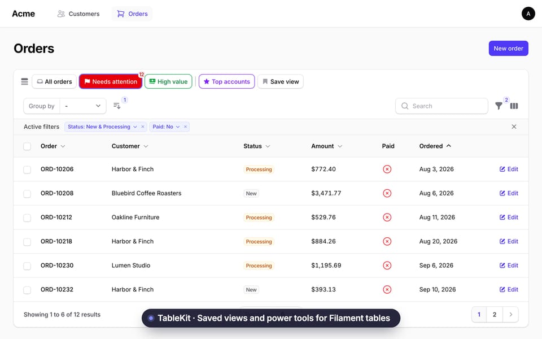Click the $3,471.77 amount cell
This screenshot has height=339, width=542.
point(326,193)
